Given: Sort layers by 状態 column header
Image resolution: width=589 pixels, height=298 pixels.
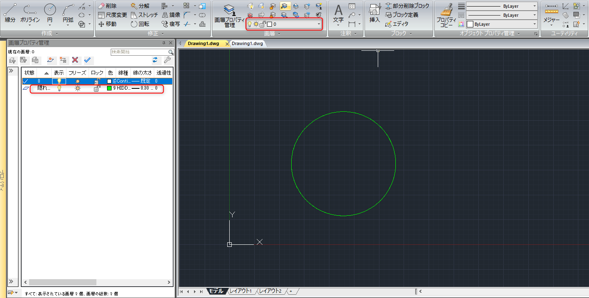Looking at the screenshot, I should (x=30, y=72).
